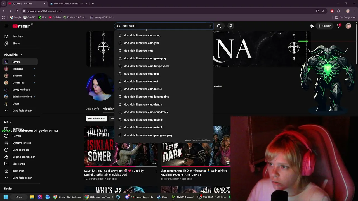Clear the YouTube search box text

click(210, 26)
